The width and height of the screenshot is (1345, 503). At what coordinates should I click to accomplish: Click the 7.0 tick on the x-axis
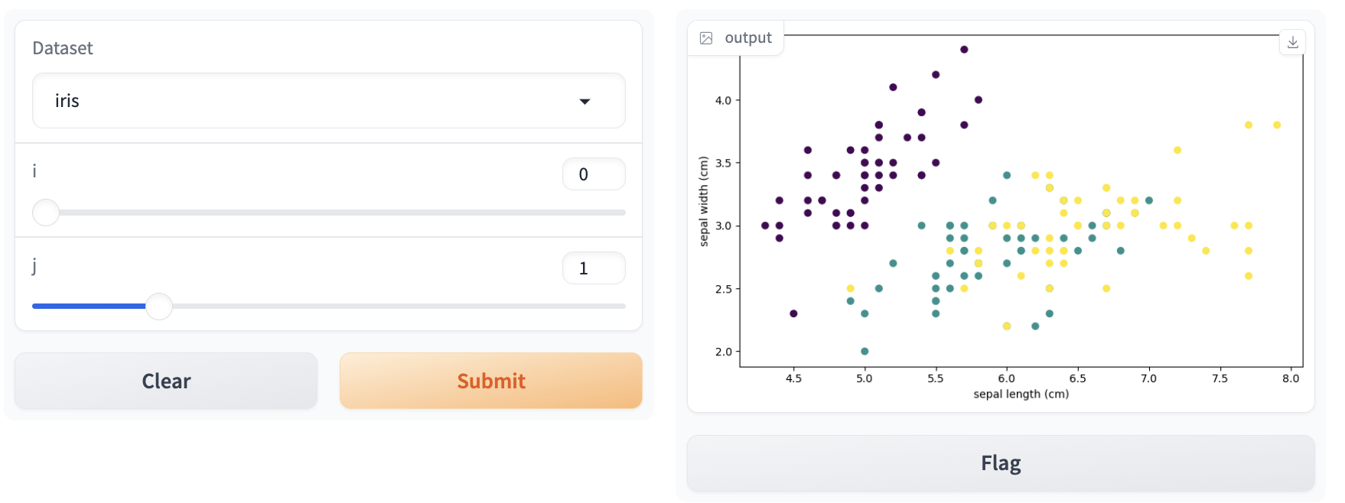pos(1148,378)
